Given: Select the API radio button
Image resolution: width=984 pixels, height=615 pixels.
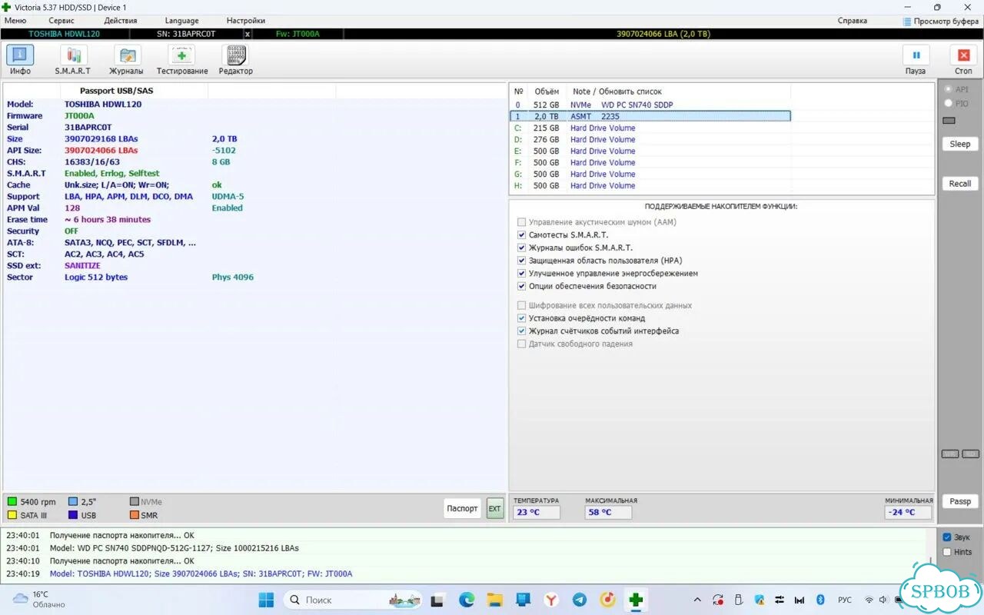Looking at the screenshot, I should coord(948,89).
